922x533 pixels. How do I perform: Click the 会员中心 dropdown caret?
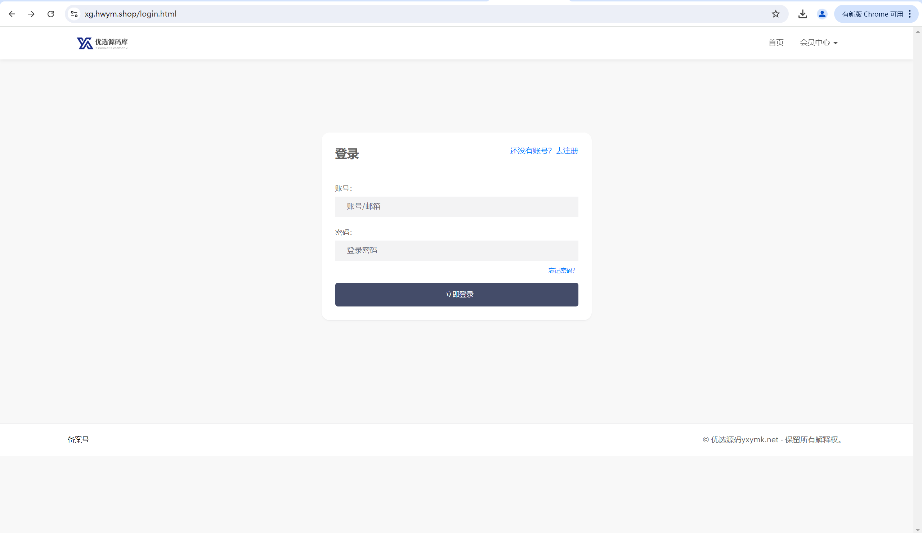836,43
